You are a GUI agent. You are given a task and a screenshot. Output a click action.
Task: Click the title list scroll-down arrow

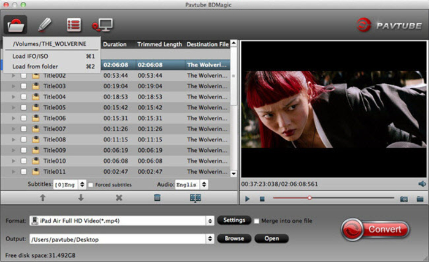pos(233,173)
